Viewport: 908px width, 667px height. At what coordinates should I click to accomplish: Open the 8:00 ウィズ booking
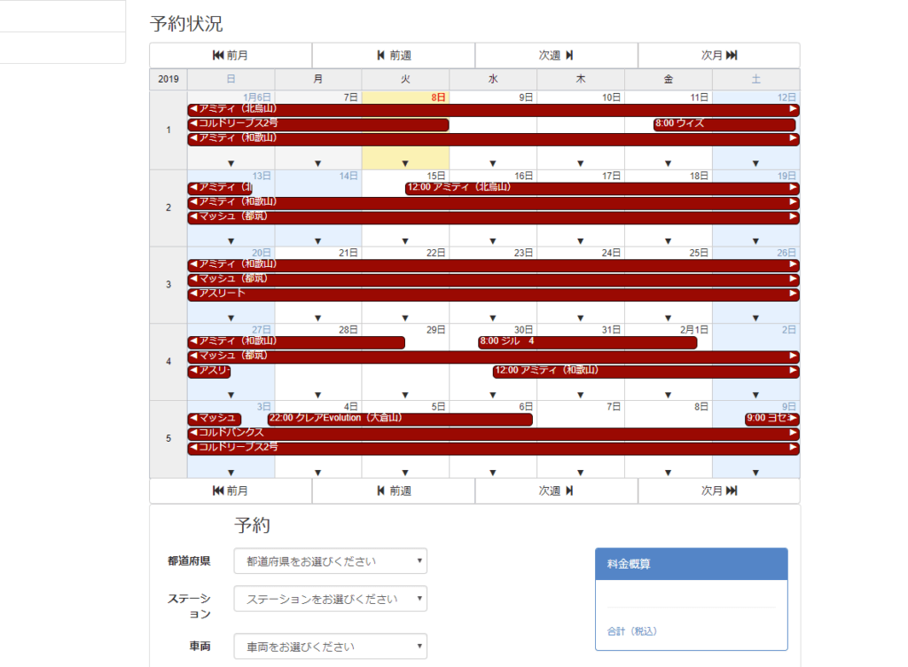(x=724, y=124)
